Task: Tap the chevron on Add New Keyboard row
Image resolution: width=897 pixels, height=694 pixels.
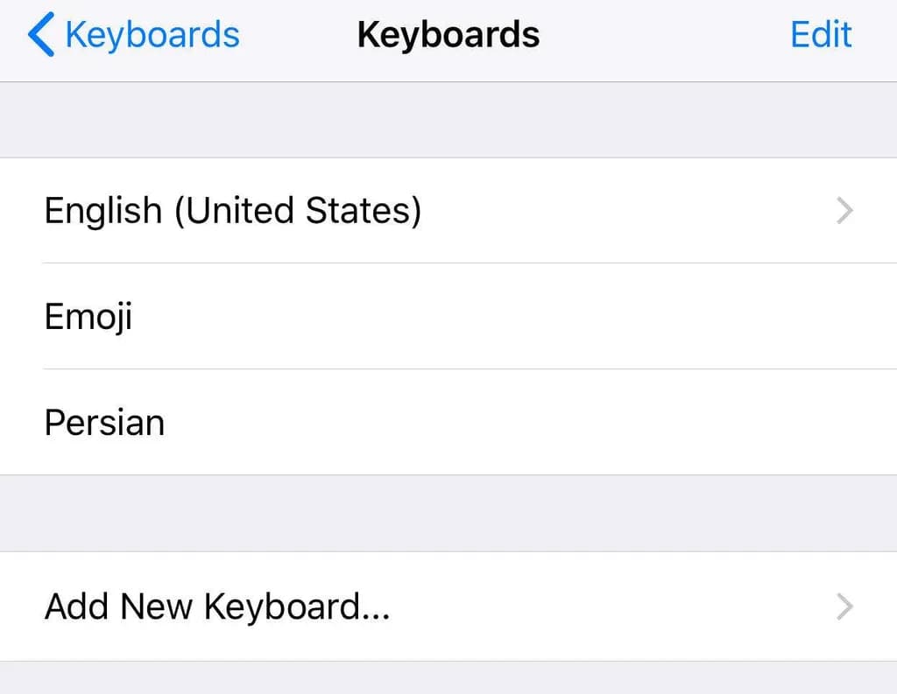Action: 844,606
